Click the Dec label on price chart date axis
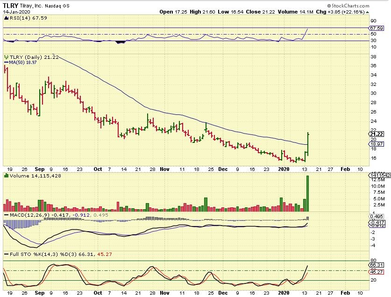391x297 pixels. [x=223, y=169]
